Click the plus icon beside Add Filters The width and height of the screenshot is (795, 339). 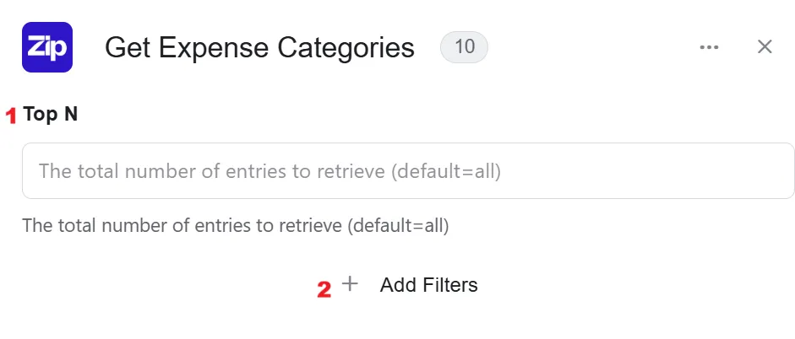point(350,284)
